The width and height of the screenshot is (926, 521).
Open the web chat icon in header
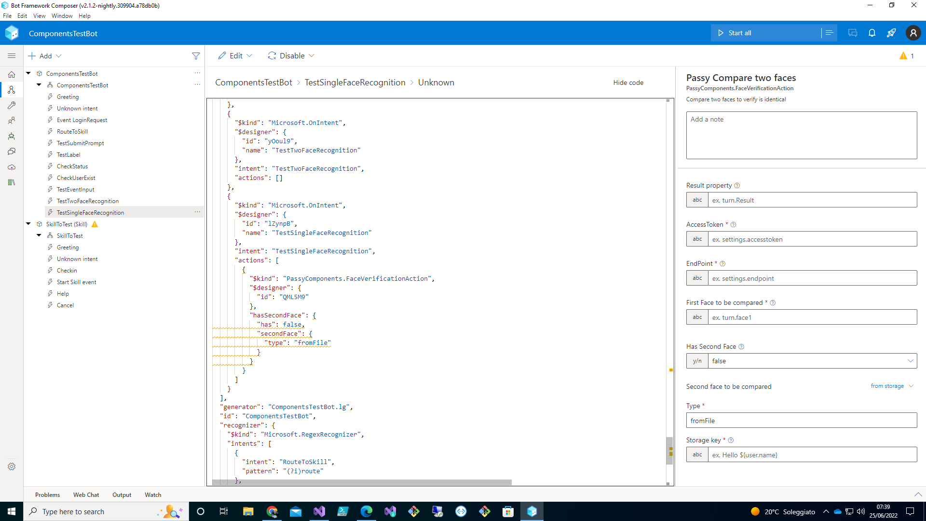point(853,33)
